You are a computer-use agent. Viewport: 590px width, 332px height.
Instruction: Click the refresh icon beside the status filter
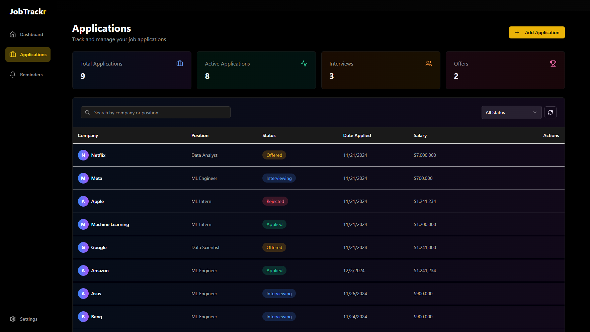tap(550, 112)
